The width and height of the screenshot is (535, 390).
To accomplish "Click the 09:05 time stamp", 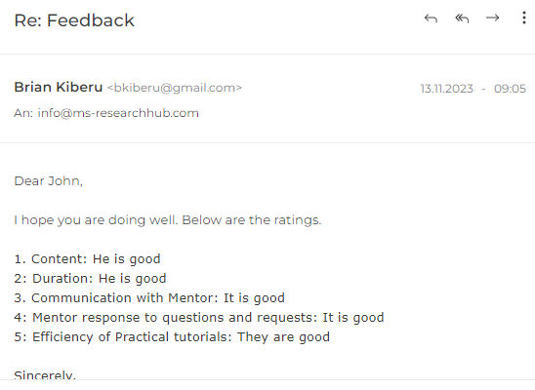I will pyautogui.click(x=510, y=89).
